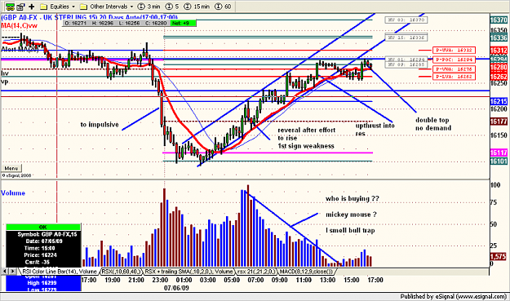The image size is (510, 301).
Task: Click the Volume pane label
Action: coord(13,193)
